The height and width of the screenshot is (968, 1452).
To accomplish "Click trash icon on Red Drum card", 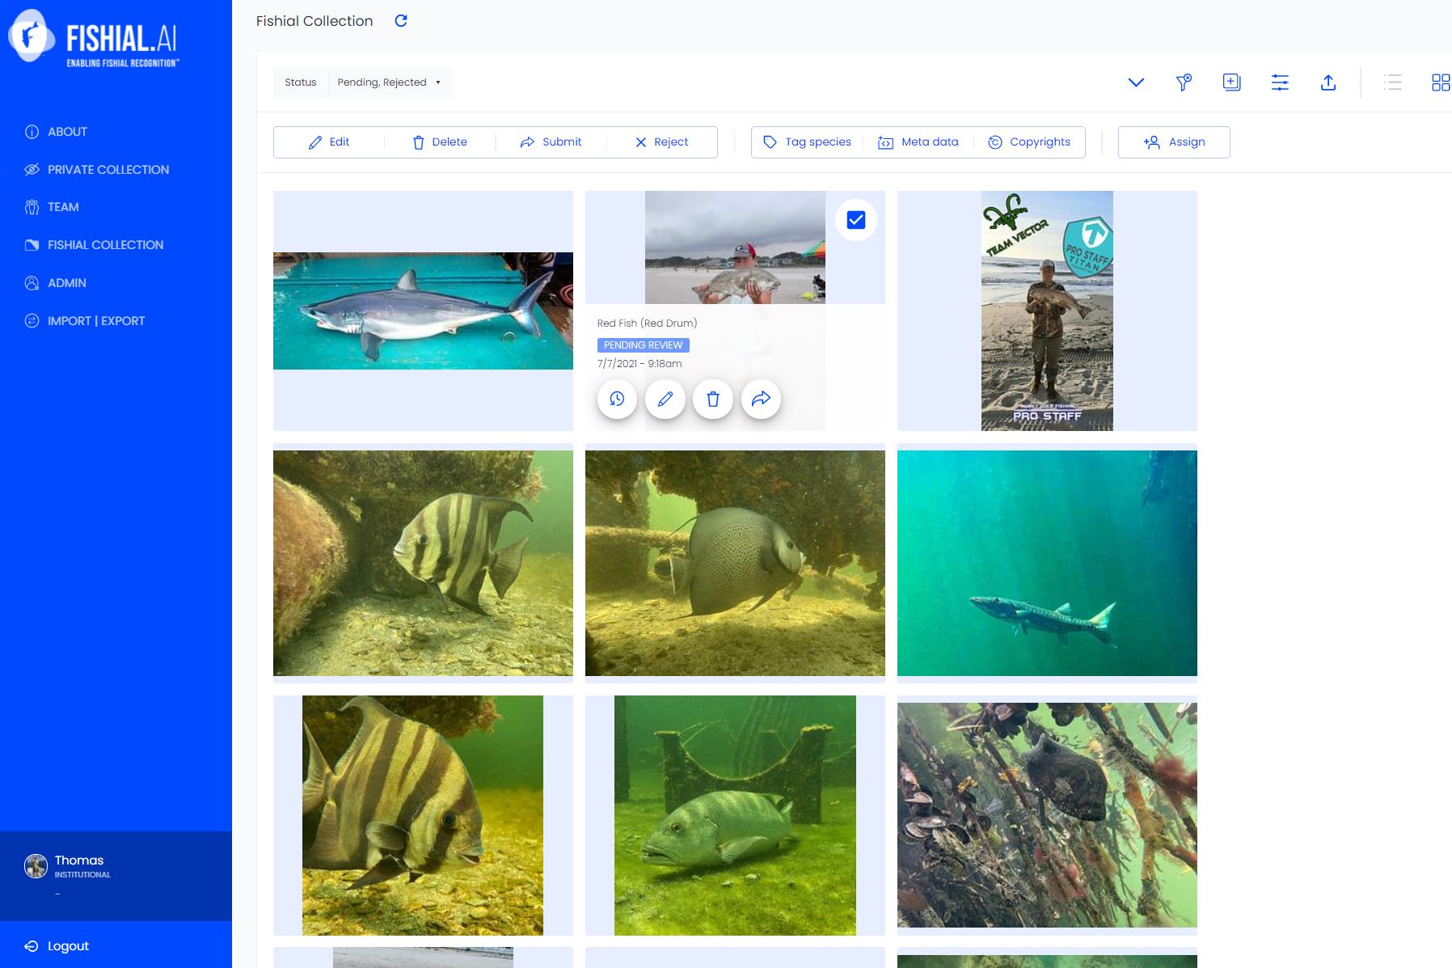I will click(713, 399).
